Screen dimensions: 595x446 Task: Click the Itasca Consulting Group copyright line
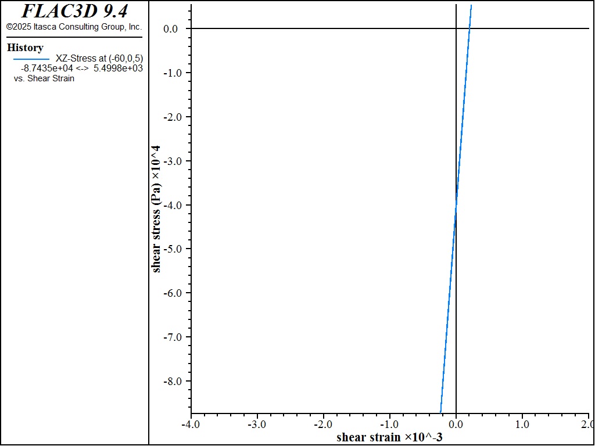[74, 27]
